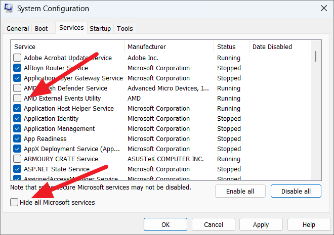Click the Disable all button
Image resolution: width=334 pixels, height=235 pixels.
coord(296,192)
